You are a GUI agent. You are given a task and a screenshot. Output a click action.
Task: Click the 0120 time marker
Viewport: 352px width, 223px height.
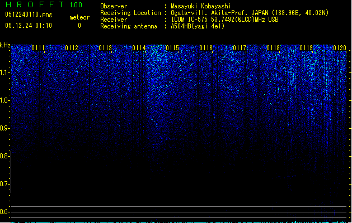pos(340,48)
